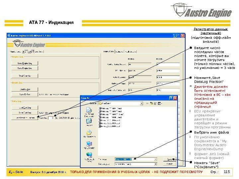Expand the Save as type dropdown
This screenshot has width=239, height=179.
pyautogui.click(x=155, y=164)
